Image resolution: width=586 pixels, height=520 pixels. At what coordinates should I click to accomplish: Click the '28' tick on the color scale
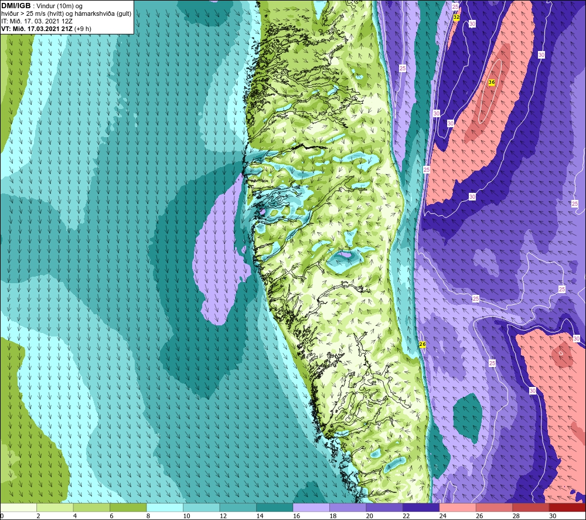516,516
